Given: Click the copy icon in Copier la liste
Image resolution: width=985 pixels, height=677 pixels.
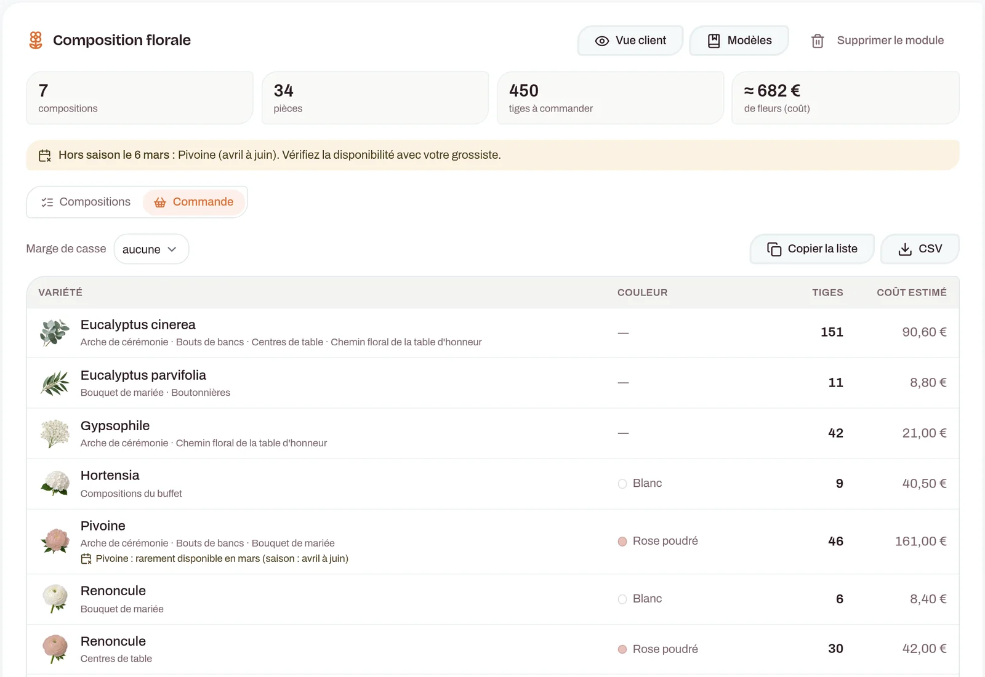Looking at the screenshot, I should (774, 249).
